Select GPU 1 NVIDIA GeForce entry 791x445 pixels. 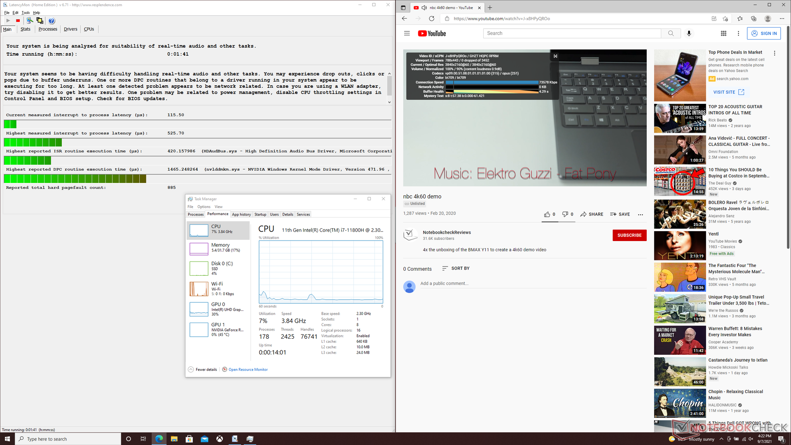coord(218,330)
